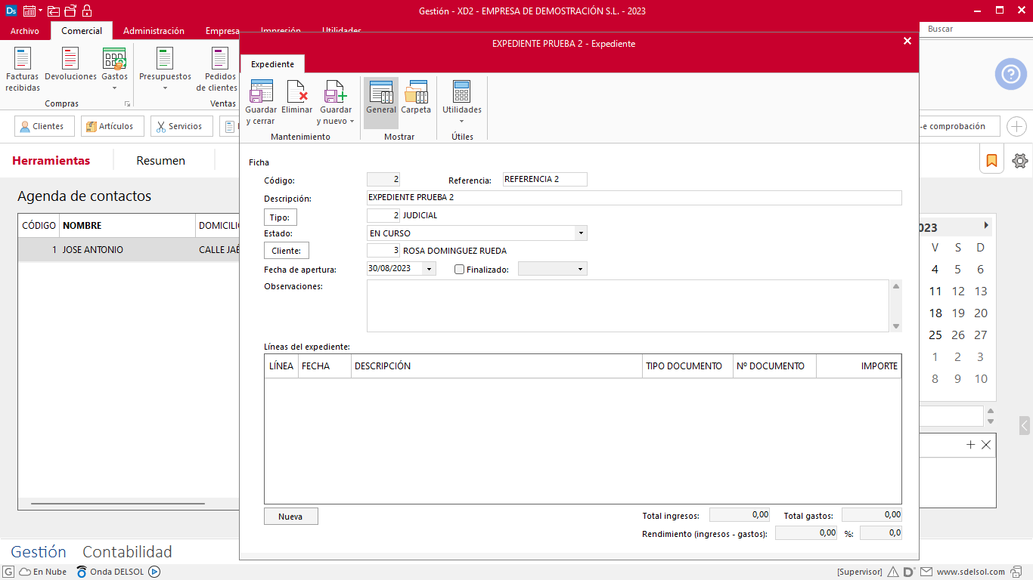This screenshot has width=1033, height=580.
Task: Click the Cliente button
Action: pos(286,251)
